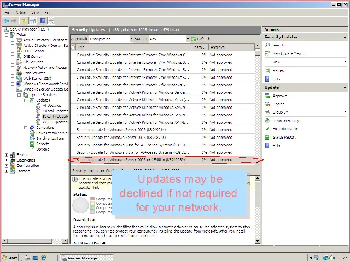
Task: Select Downstream Servers tree item
Action: coord(51,133)
